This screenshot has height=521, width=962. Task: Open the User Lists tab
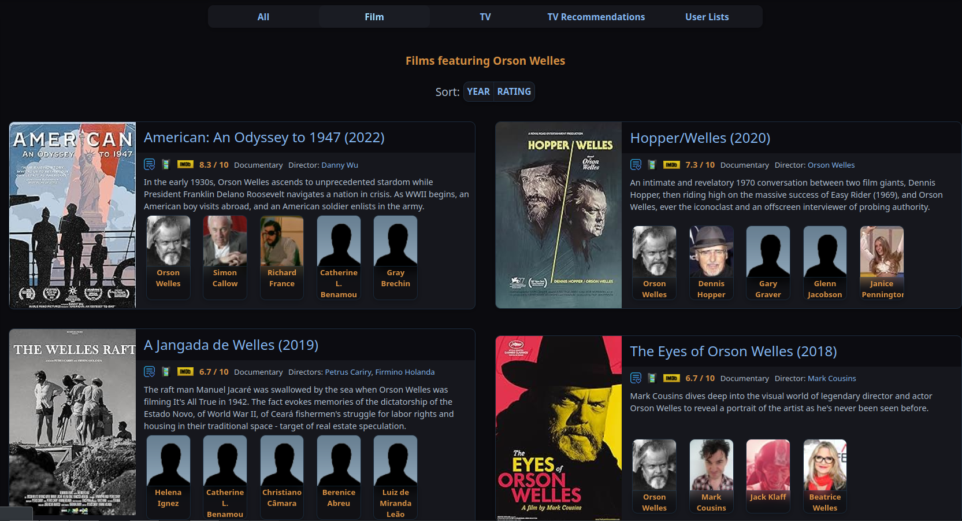pyautogui.click(x=707, y=17)
